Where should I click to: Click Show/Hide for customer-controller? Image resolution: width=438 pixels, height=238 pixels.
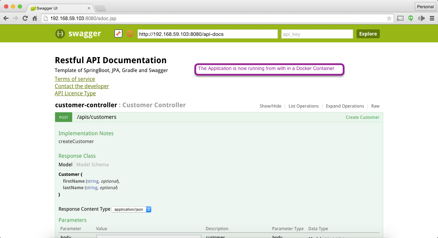coord(270,106)
